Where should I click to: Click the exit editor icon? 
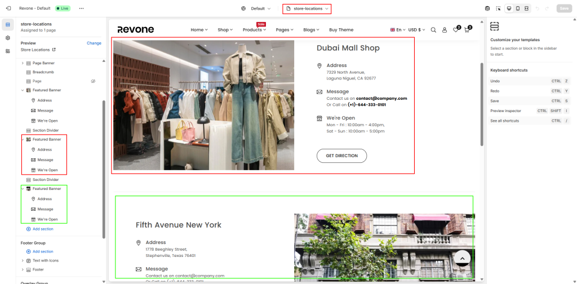pyautogui.click(x=8, y=8)
